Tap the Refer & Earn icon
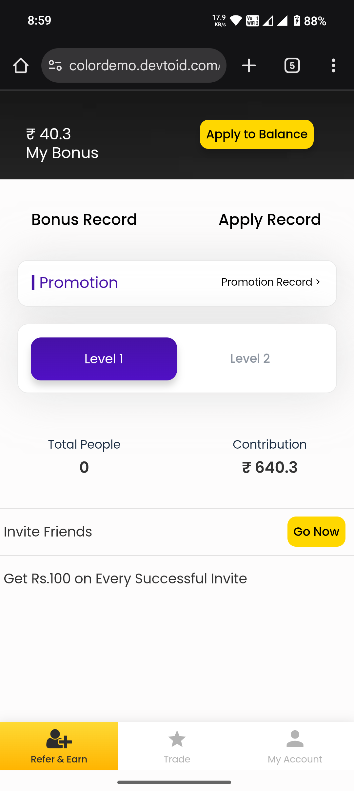This screenshot has height=791, width=354. pyautogui.click(x=59, y=739)
